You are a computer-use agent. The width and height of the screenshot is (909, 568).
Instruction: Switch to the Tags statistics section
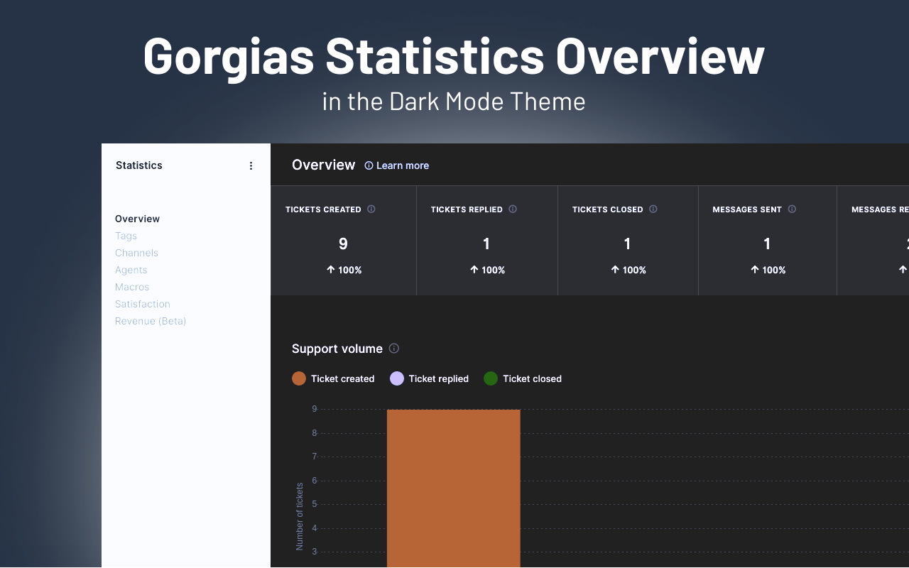pos(126,235)
